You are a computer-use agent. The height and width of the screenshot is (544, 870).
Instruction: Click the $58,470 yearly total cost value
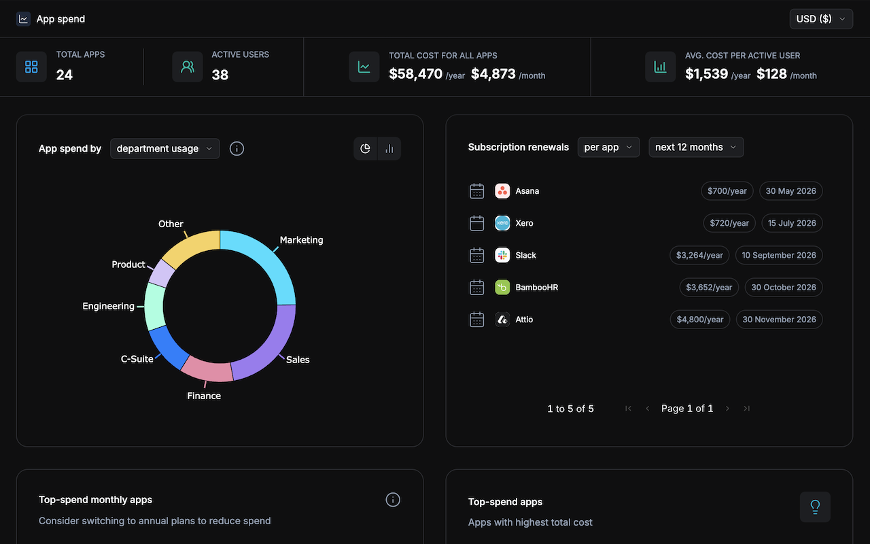[416, 74]
